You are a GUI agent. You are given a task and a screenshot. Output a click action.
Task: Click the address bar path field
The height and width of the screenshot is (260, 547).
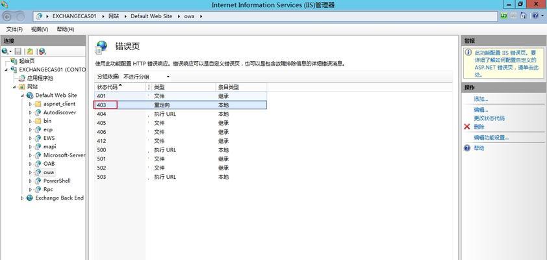tap(266, 16)
